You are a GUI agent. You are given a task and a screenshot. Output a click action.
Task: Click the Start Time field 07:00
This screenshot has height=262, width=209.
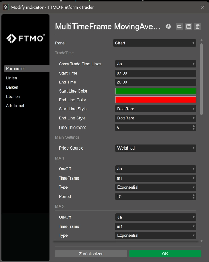pos(155,73)
